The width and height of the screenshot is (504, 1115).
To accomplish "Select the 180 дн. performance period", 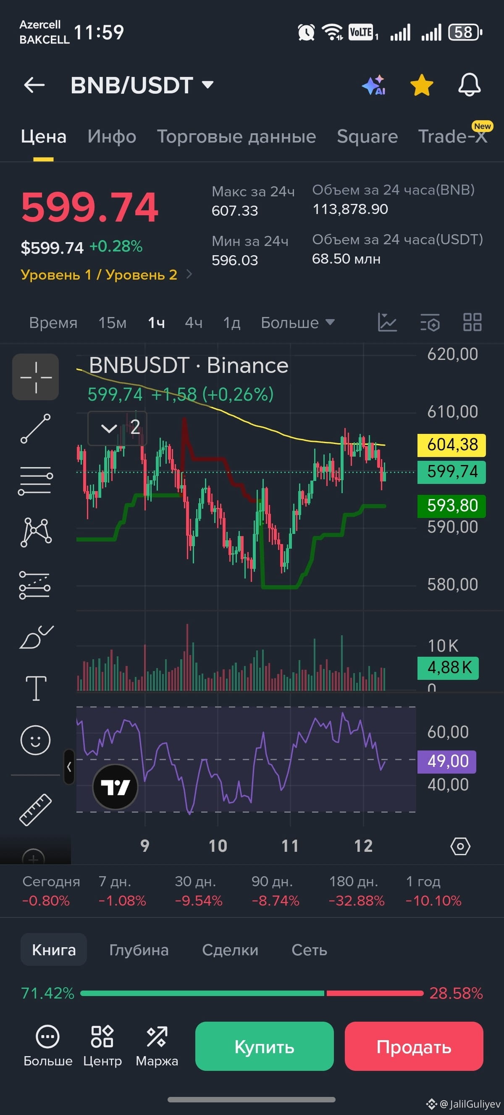I will pyautogui.click(x=357, y=891).
